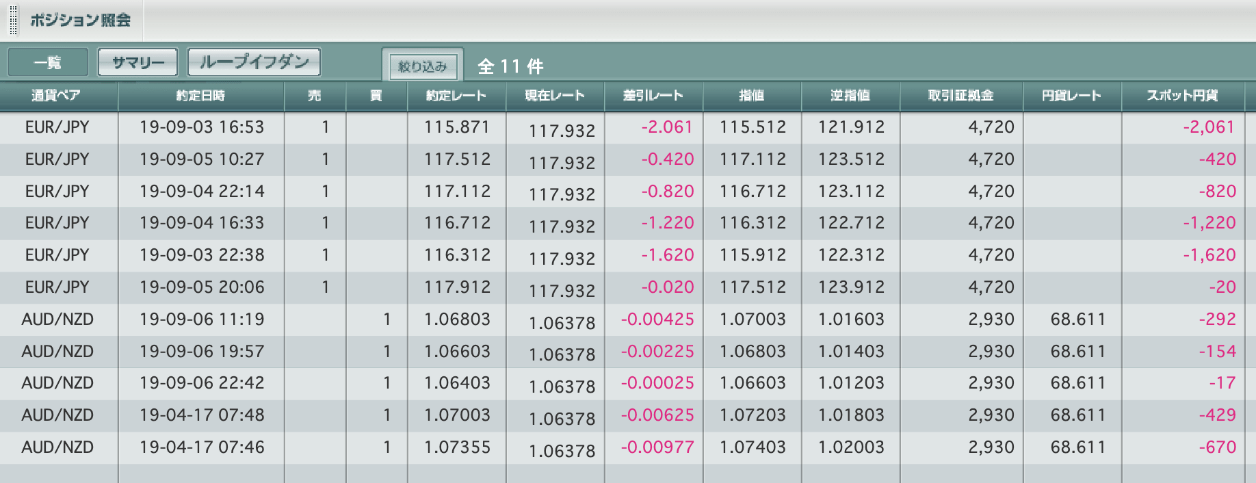Image resolution: width=1256 pixels, height=483 pixels.
Task: Click 逆指値 value 1.02003
Action: click(x=851, y=447)
